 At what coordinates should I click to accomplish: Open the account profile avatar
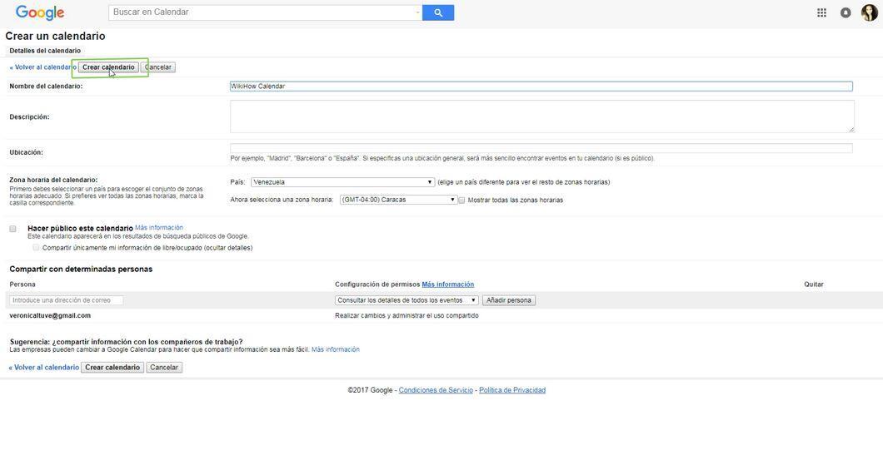point(870,12)
